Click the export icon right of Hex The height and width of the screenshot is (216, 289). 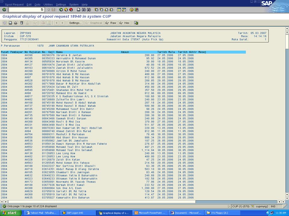point(136,23)
